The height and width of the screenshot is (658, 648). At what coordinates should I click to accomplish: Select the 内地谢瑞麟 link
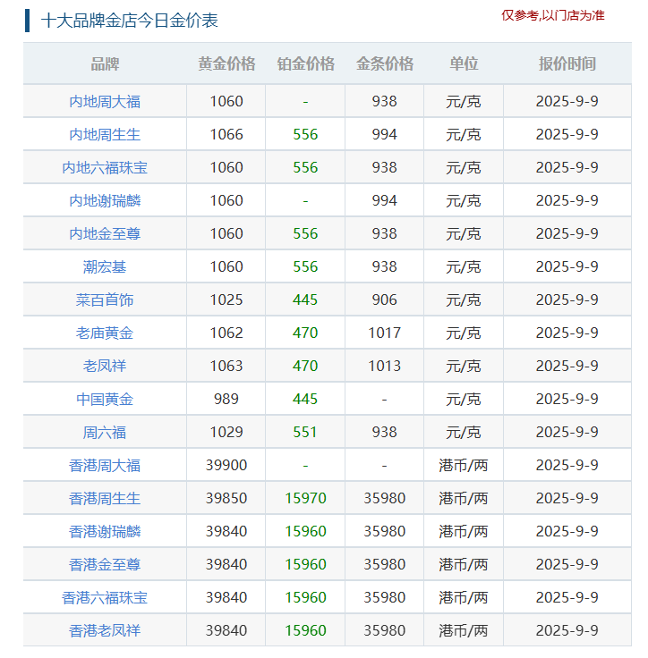pos(105,201)
